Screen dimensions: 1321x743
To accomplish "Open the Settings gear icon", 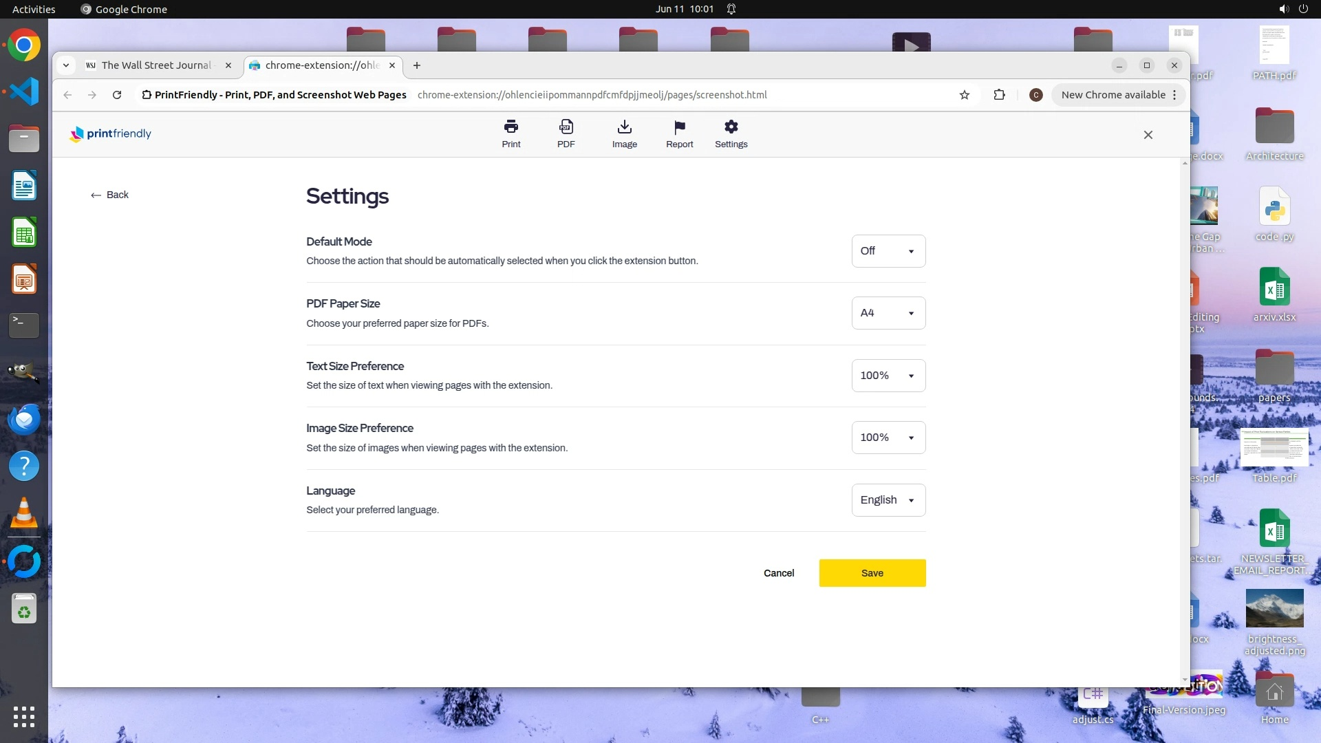I will click(731, 127).
